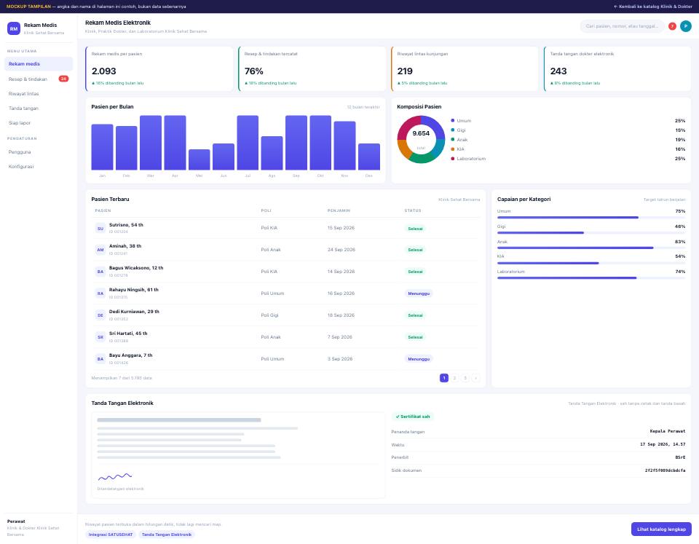Screen dimensions: 699x544
Task: Click patient name Sutrisno, 54 th
Action: 126,225
